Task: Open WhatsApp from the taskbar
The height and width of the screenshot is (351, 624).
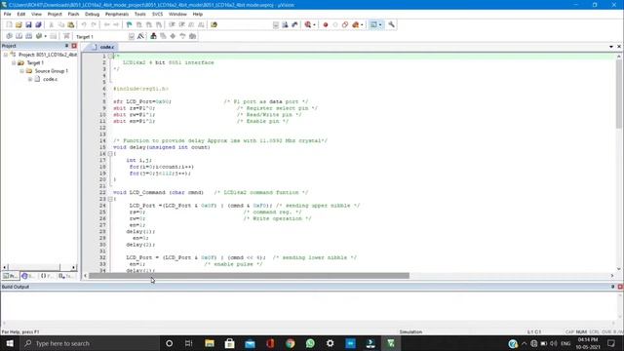Action: [310, 343]
